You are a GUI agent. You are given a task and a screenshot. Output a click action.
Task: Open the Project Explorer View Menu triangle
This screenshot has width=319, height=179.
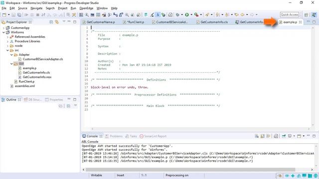tap(64, 21)
